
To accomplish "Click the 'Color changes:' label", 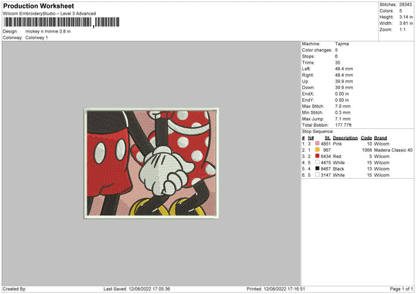I will (317, 50).
